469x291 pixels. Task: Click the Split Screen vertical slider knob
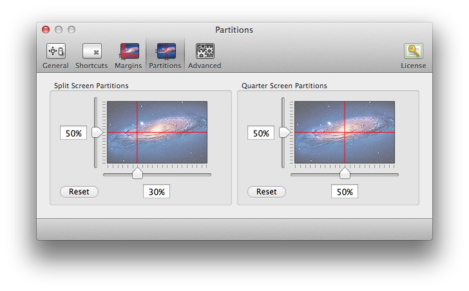(x=97, y=132)
